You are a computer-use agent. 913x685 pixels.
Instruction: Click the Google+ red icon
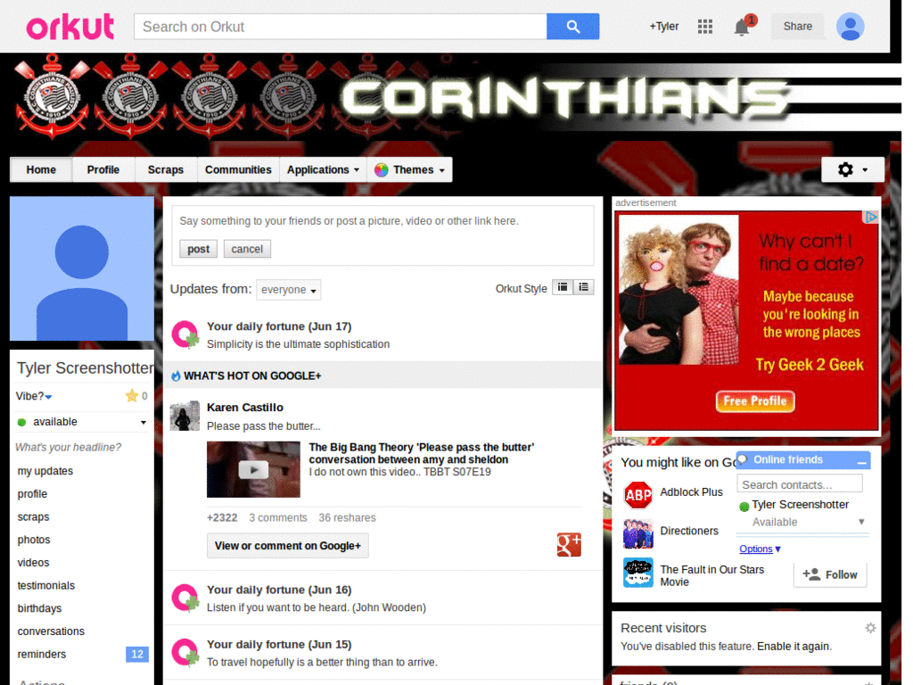[569, 545]
